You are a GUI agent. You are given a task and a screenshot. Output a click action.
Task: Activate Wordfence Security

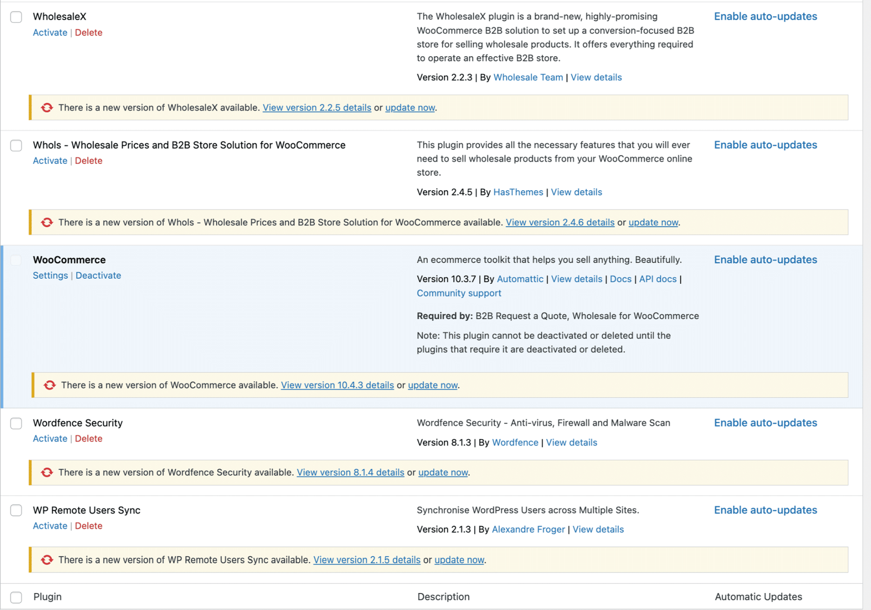(x=50, y=438)
